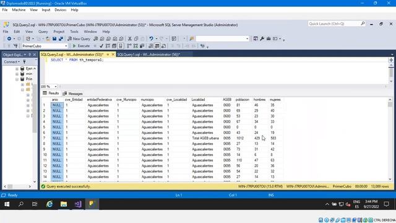Open File Explorer from taskbar

pyautogui.click(x=64, y=204)
